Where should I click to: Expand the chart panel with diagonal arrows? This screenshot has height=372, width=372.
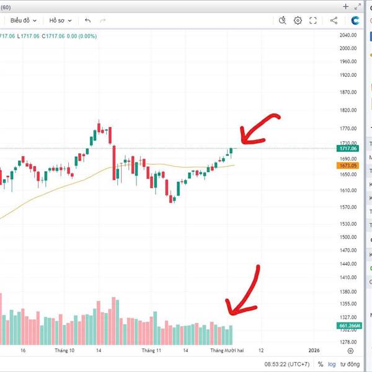(x=357, y=7)
